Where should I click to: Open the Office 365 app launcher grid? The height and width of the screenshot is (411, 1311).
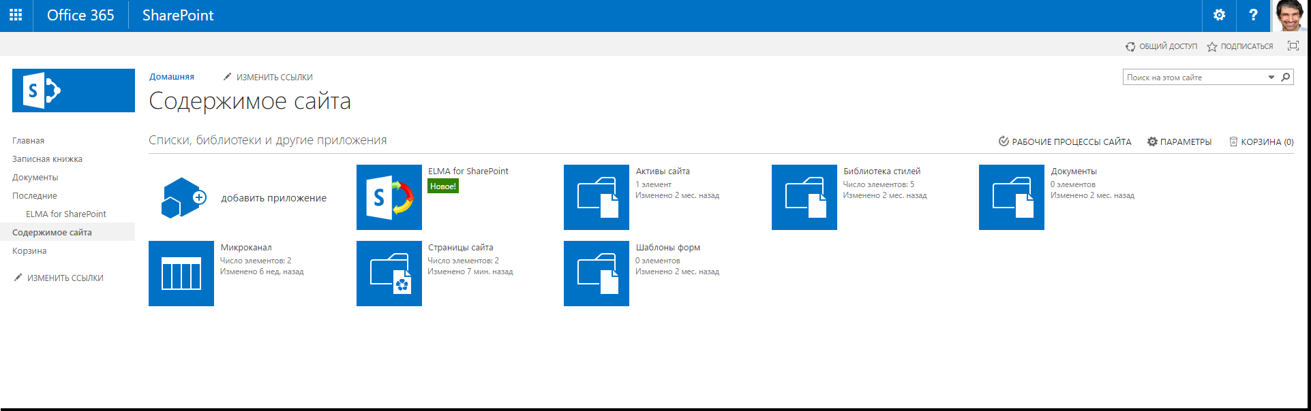coord(16,15)
